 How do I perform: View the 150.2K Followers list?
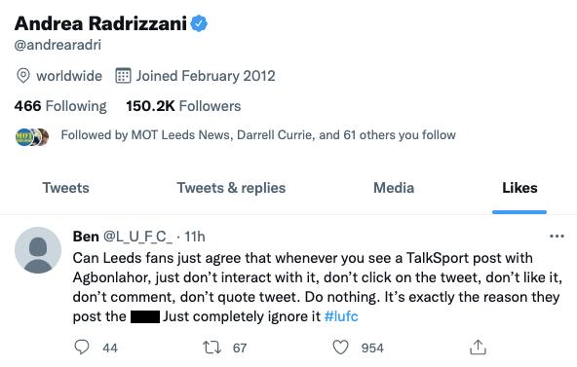tap(183, 106)
